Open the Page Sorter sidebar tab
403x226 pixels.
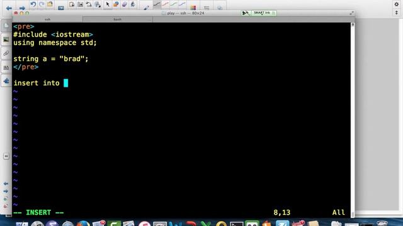(6, 26)
